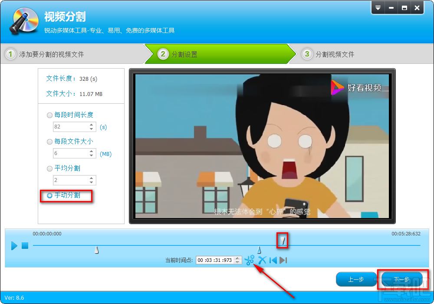Jump to next split point icon

point(283,260)
